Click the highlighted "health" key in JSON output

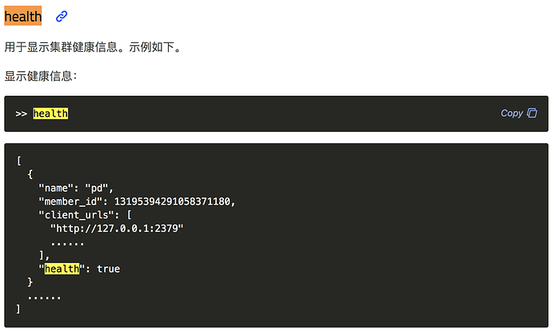coord(62,269)
